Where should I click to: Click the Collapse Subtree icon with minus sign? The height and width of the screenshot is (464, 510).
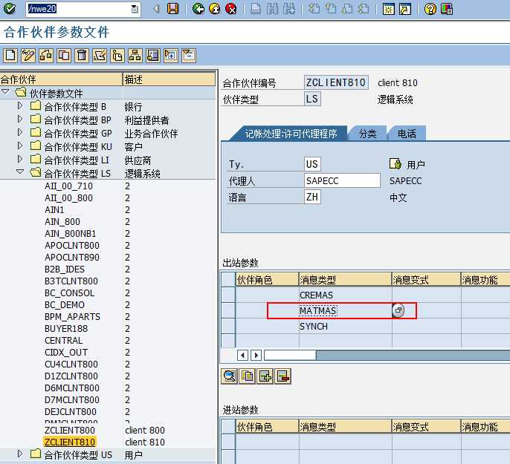pos(189,56)
